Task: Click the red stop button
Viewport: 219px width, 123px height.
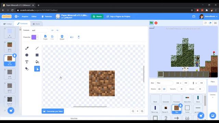Action: click(x=156, y=23)
